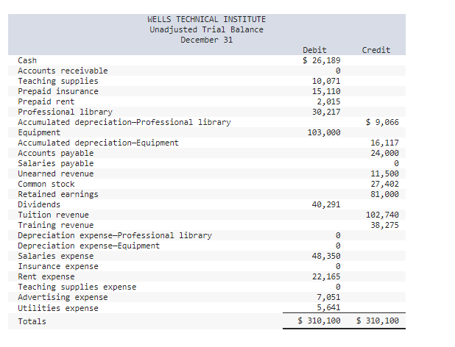Select Common stock credit value 27,402
The image size is (455, 347).
(x=385, y=184)
